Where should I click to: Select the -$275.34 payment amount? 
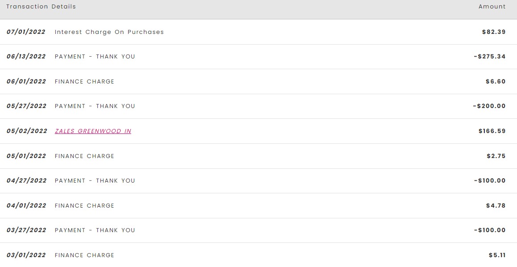tap(489, 57)
